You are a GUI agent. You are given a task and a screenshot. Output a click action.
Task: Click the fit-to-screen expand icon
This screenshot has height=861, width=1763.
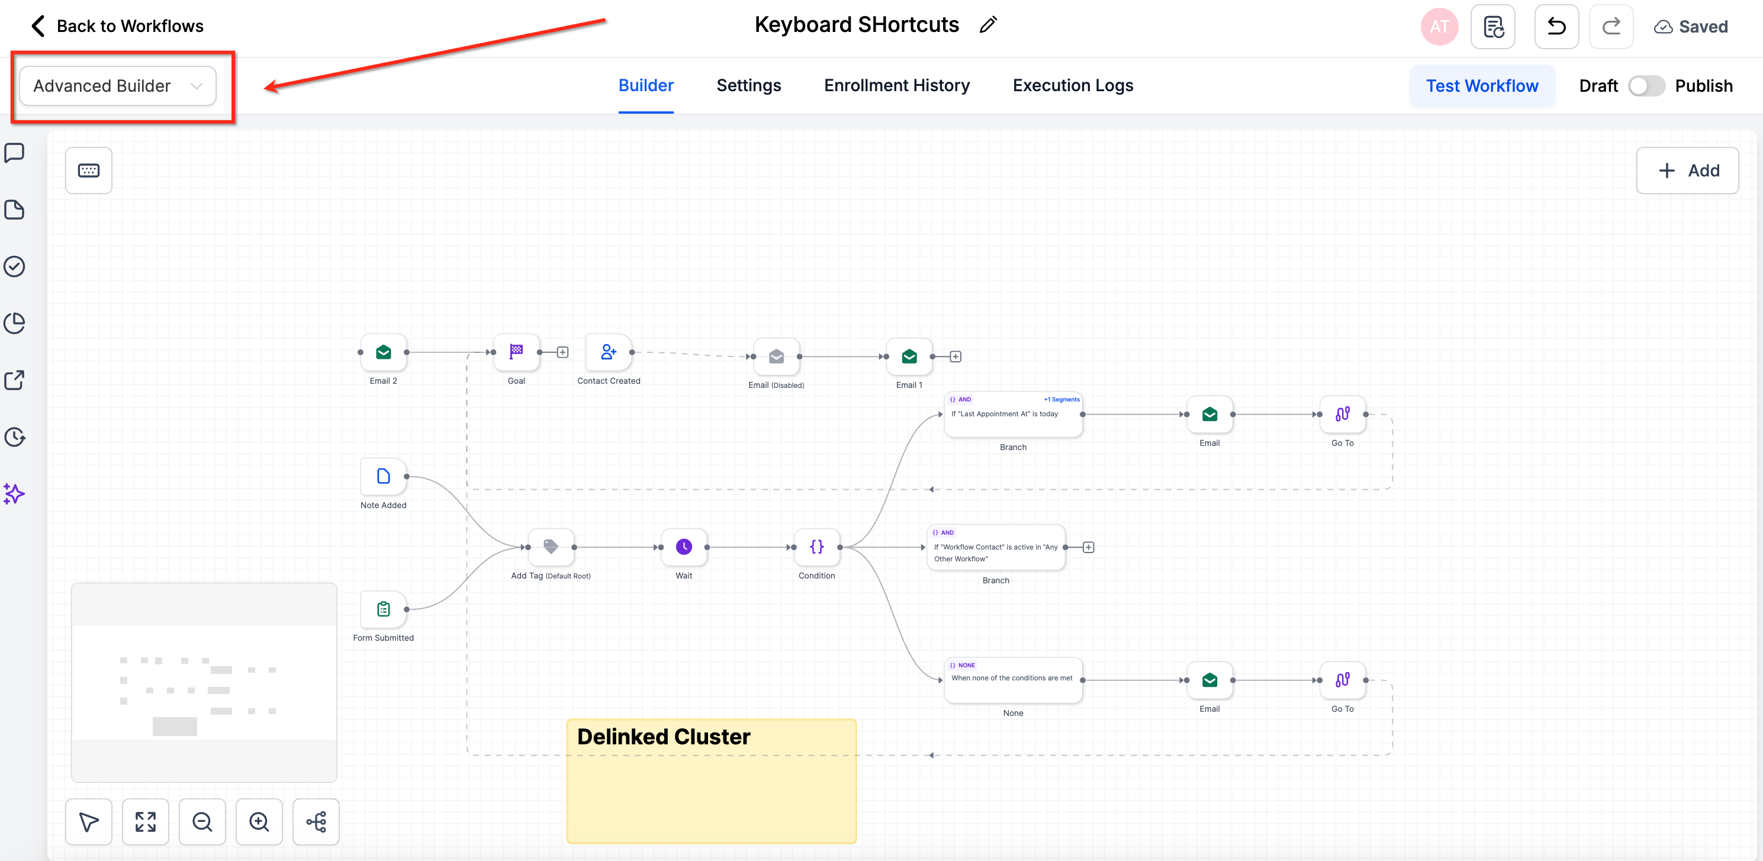145,821
